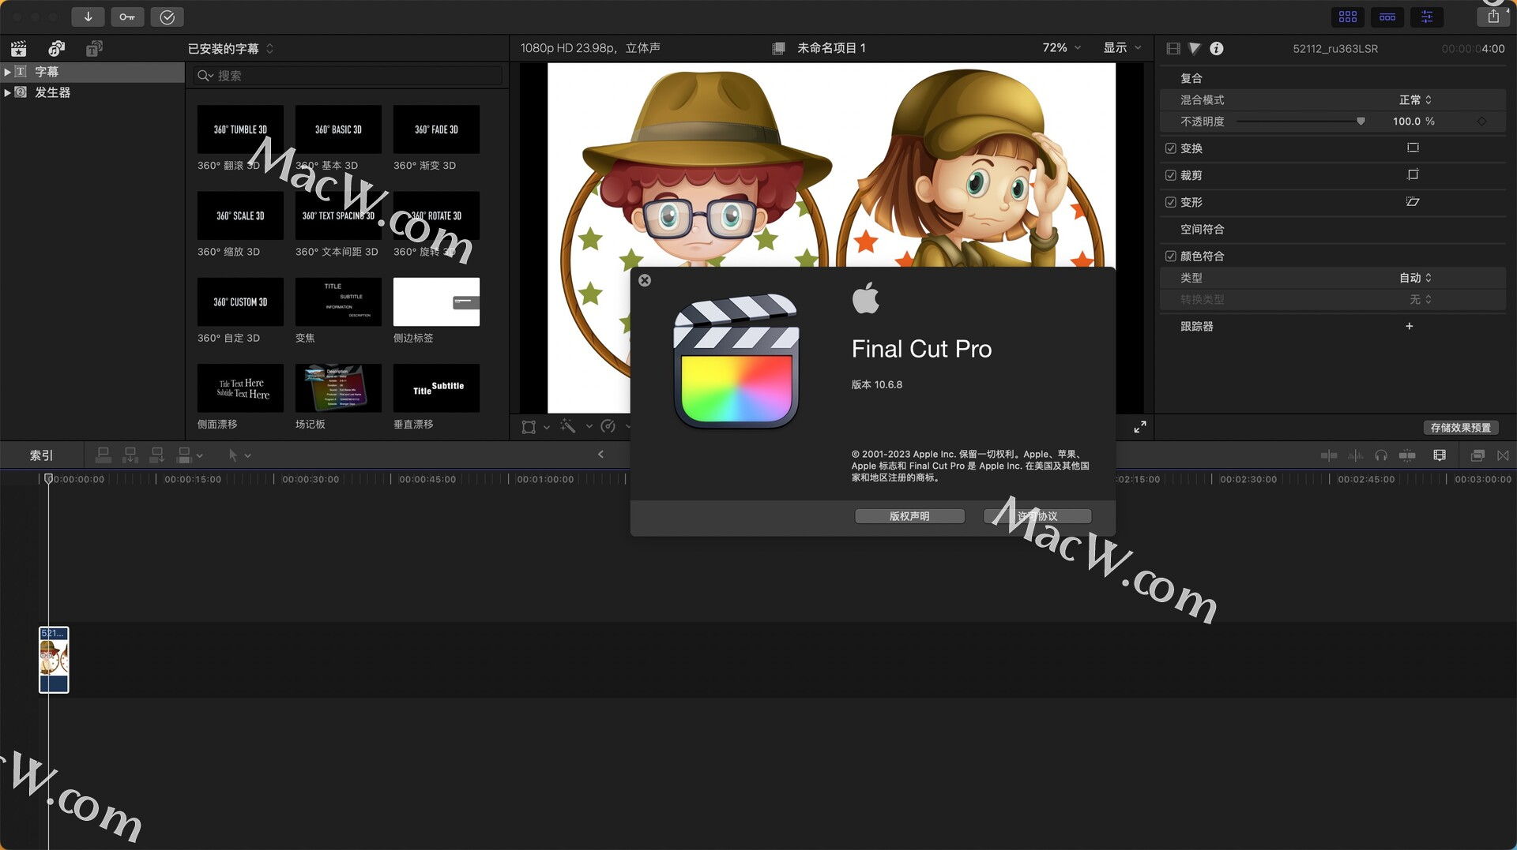Image resolution: width=1517 pixels, height=850 pixels.
Task: Click the opacity keyframe diamond
Action: [1482, 122]
